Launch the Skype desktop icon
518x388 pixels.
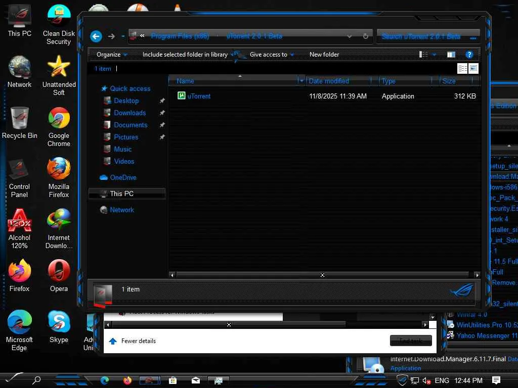[x=59, y=327]
